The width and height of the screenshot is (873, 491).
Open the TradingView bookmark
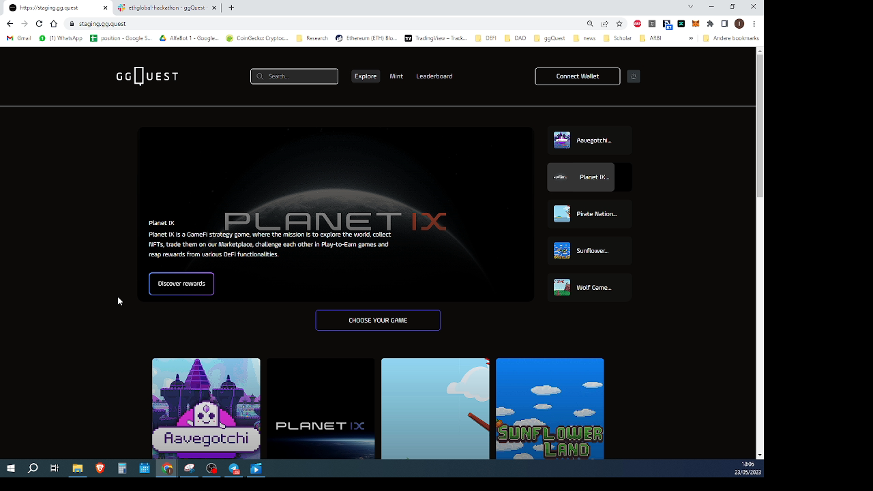click(436, 38)
